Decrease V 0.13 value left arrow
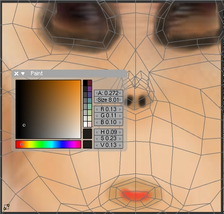This screenshot has height=214, width=224. 96,145
